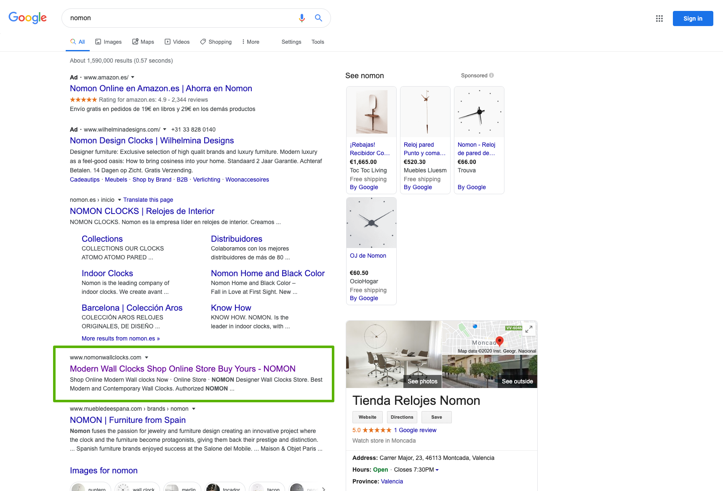Click See outside street view image
723x491 pixels.
(x=517, y=381)
